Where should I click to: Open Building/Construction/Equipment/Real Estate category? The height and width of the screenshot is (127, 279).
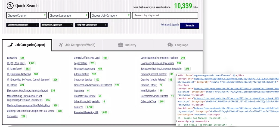31,111
